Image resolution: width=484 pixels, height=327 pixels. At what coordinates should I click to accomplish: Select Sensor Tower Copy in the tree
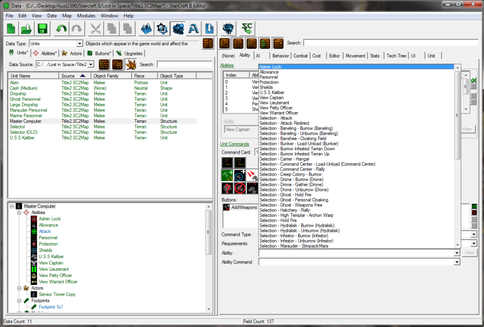[57, 294]
